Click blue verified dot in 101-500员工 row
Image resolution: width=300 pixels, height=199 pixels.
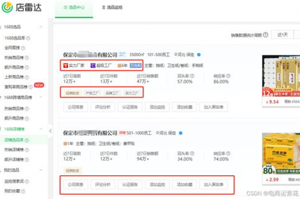(199, 55)
